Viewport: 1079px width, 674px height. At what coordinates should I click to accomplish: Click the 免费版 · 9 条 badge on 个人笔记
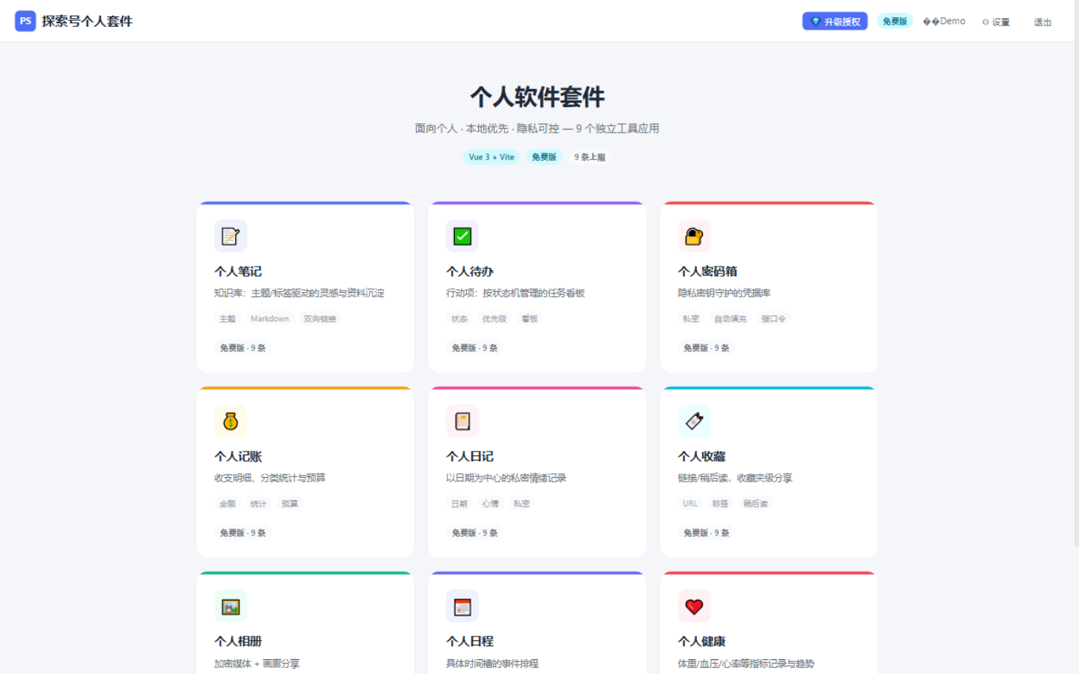click(243, 348)
